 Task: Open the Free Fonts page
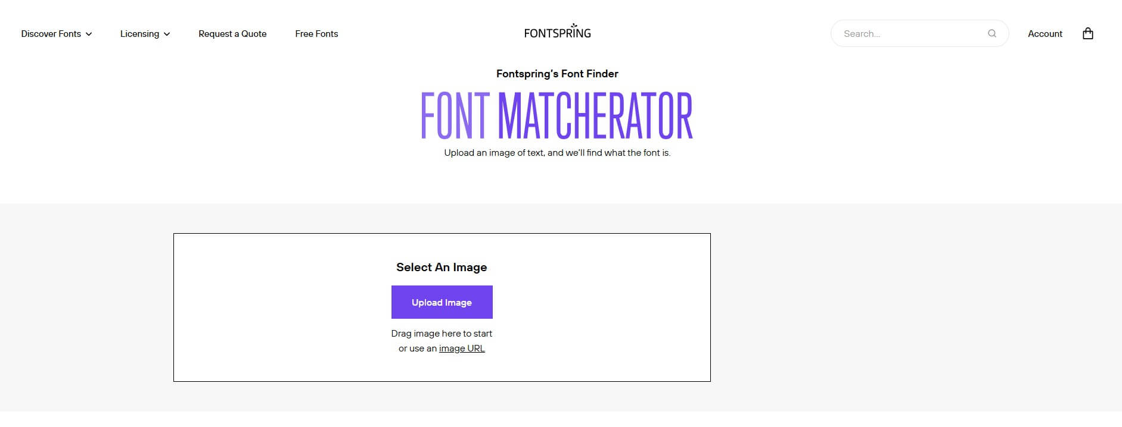(316, 34)
